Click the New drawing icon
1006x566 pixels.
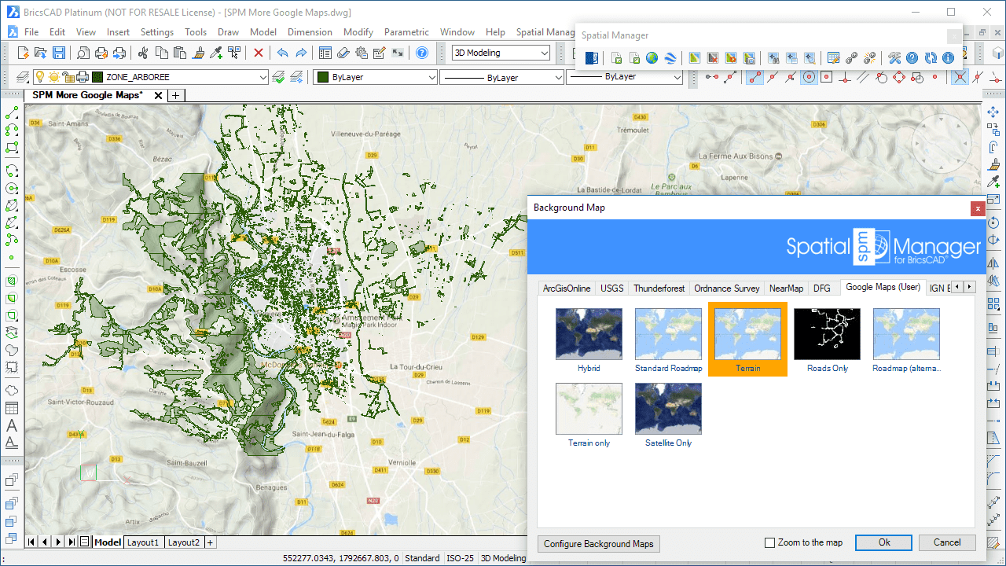23,53
